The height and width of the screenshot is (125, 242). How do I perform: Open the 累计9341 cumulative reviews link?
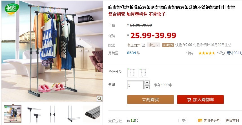(x=234, y=53)
